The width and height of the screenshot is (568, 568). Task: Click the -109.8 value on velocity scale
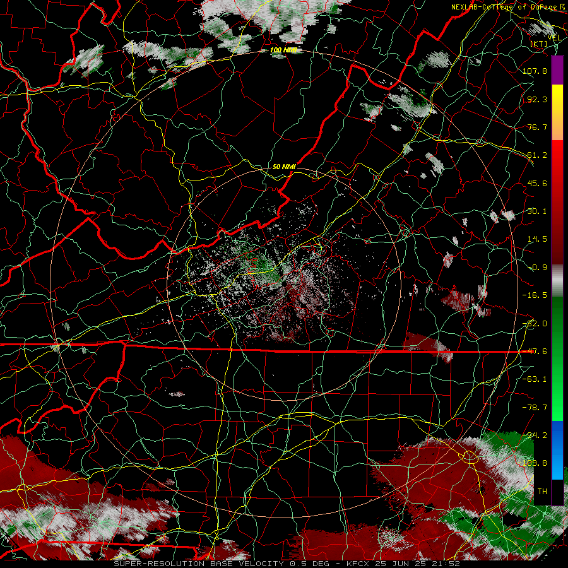coord(533,463)
